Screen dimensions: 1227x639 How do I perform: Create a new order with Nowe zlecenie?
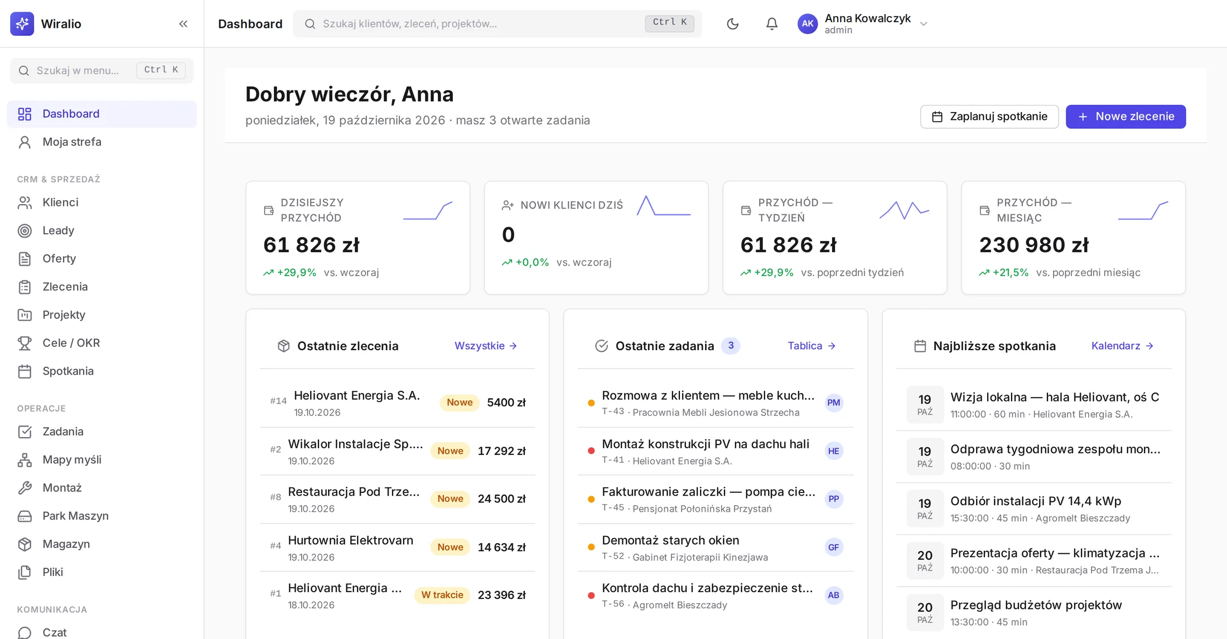click(1125, 117)
